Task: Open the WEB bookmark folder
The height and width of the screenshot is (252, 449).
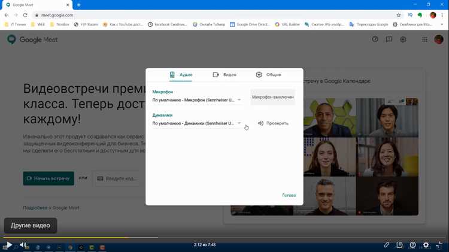Action: point(38,25)
